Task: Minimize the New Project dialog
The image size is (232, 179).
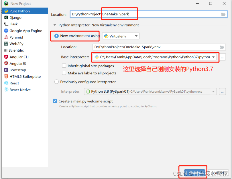Action: point(197,3)
